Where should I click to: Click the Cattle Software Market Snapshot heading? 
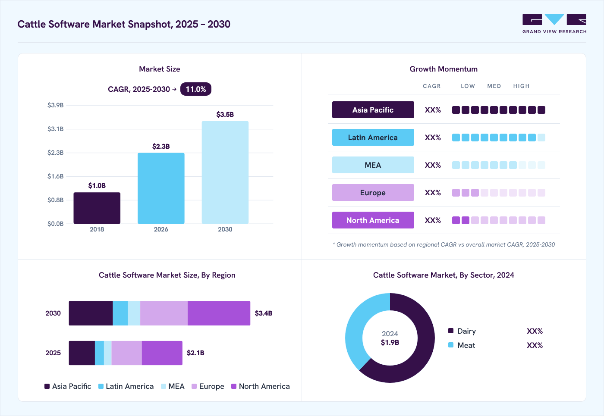tap(124, 24)
